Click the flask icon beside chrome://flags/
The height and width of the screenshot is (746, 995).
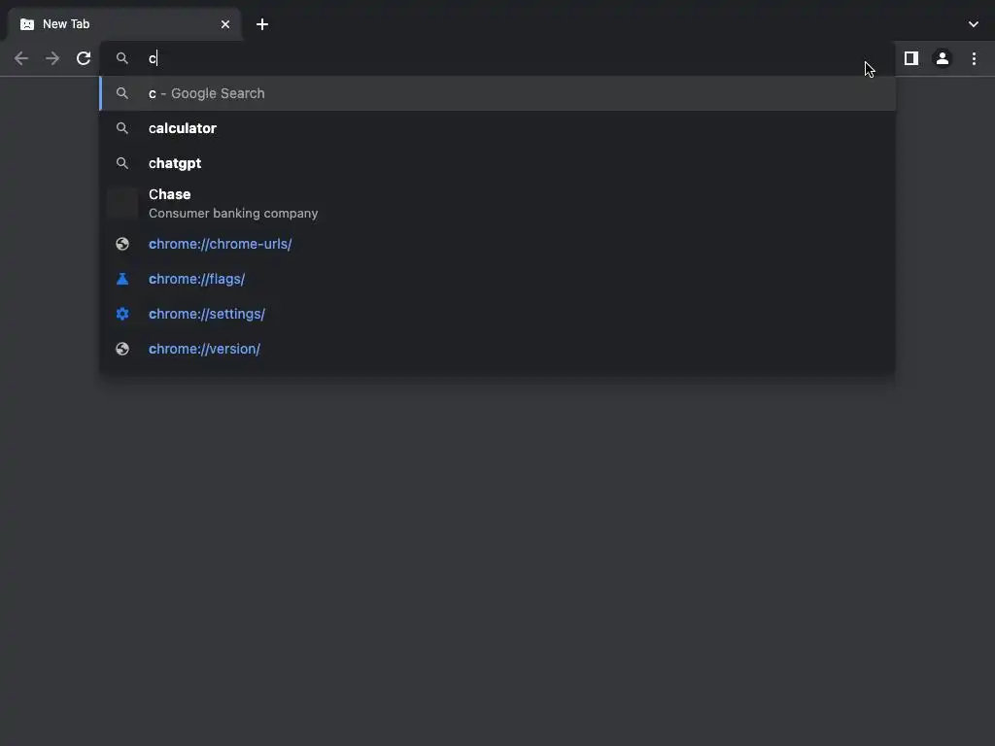(x=122, y=279)
